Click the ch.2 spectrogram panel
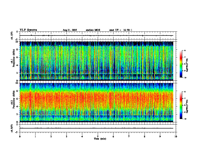 point(96,102)
